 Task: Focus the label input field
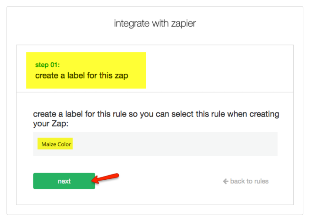pyautogui.click(x=155, y=144)
